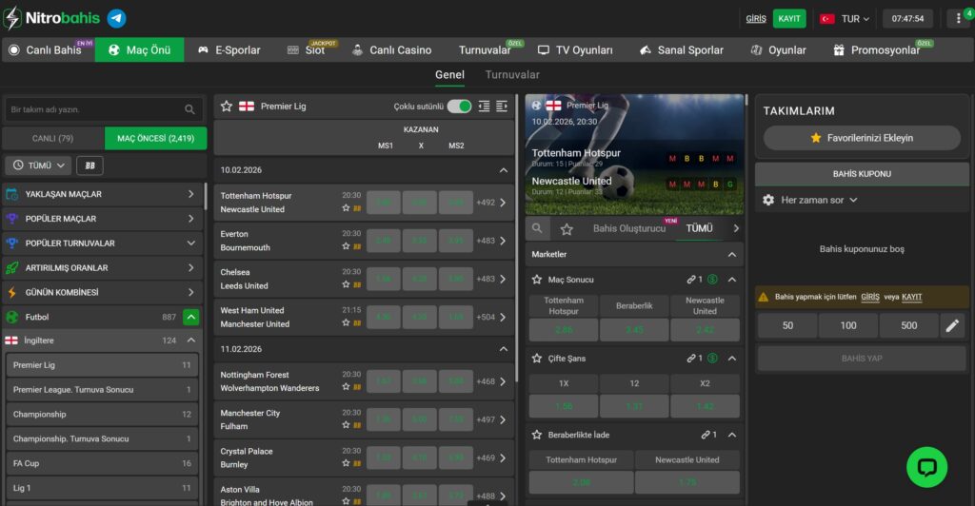Click the team name search field
975x506 pixels.
pyautogui.click(x=95, y=109)
